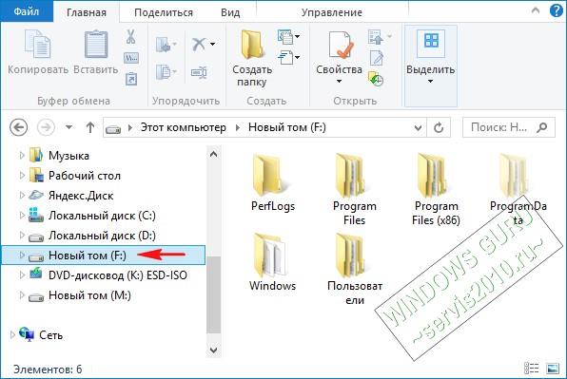Click the Create new folder icon

tap(252, 45)
